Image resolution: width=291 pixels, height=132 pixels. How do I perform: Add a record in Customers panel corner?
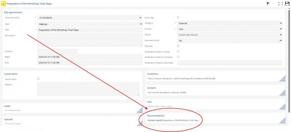pos(282,79)
